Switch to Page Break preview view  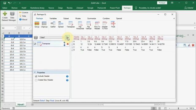click(x=165, y=108)
